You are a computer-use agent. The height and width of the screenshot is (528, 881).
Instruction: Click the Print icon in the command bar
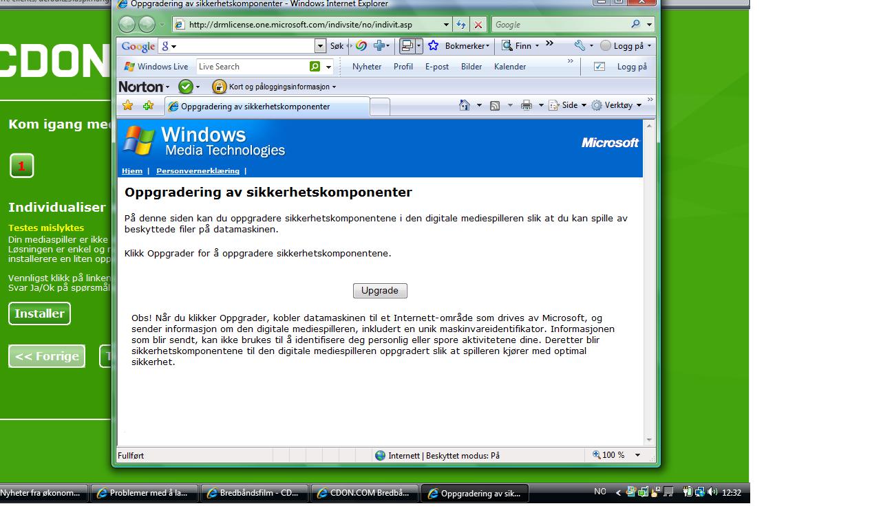tap(527, 105)
